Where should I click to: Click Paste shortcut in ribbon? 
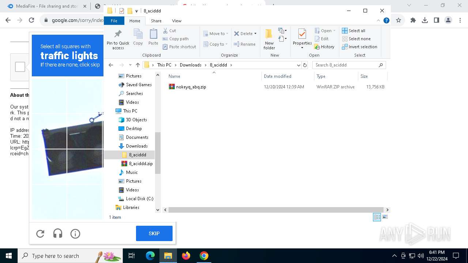pos(180,47)
